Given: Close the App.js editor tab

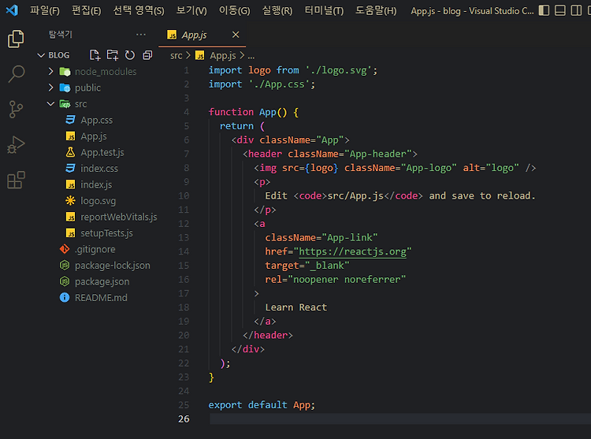Looking at the screenshot, I should 236,35.
